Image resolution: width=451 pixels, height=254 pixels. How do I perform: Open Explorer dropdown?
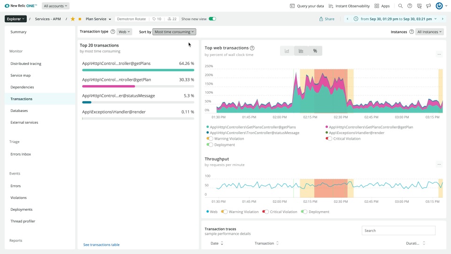click(x=16, y=19)
